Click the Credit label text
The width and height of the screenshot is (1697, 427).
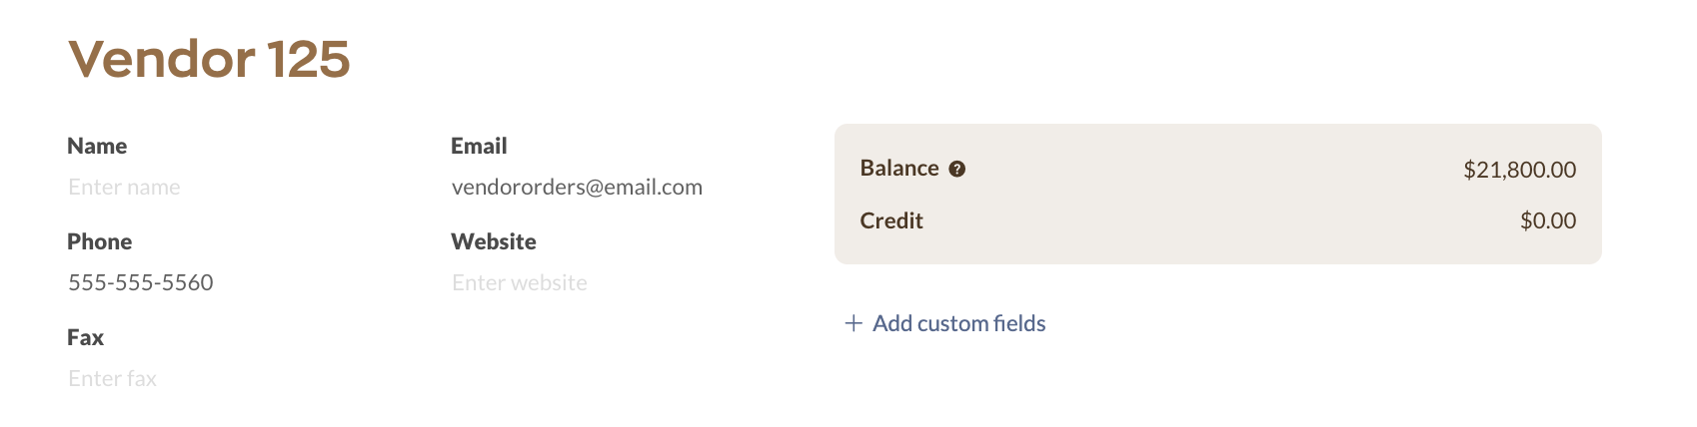(x=891, y=220)
